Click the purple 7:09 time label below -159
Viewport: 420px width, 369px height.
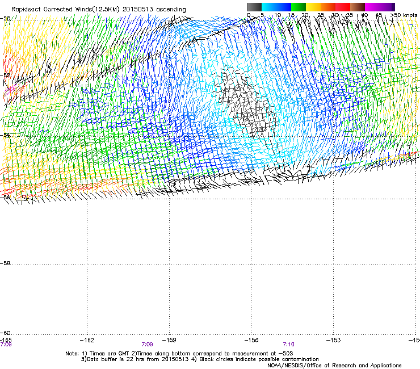tap(148, 345)
